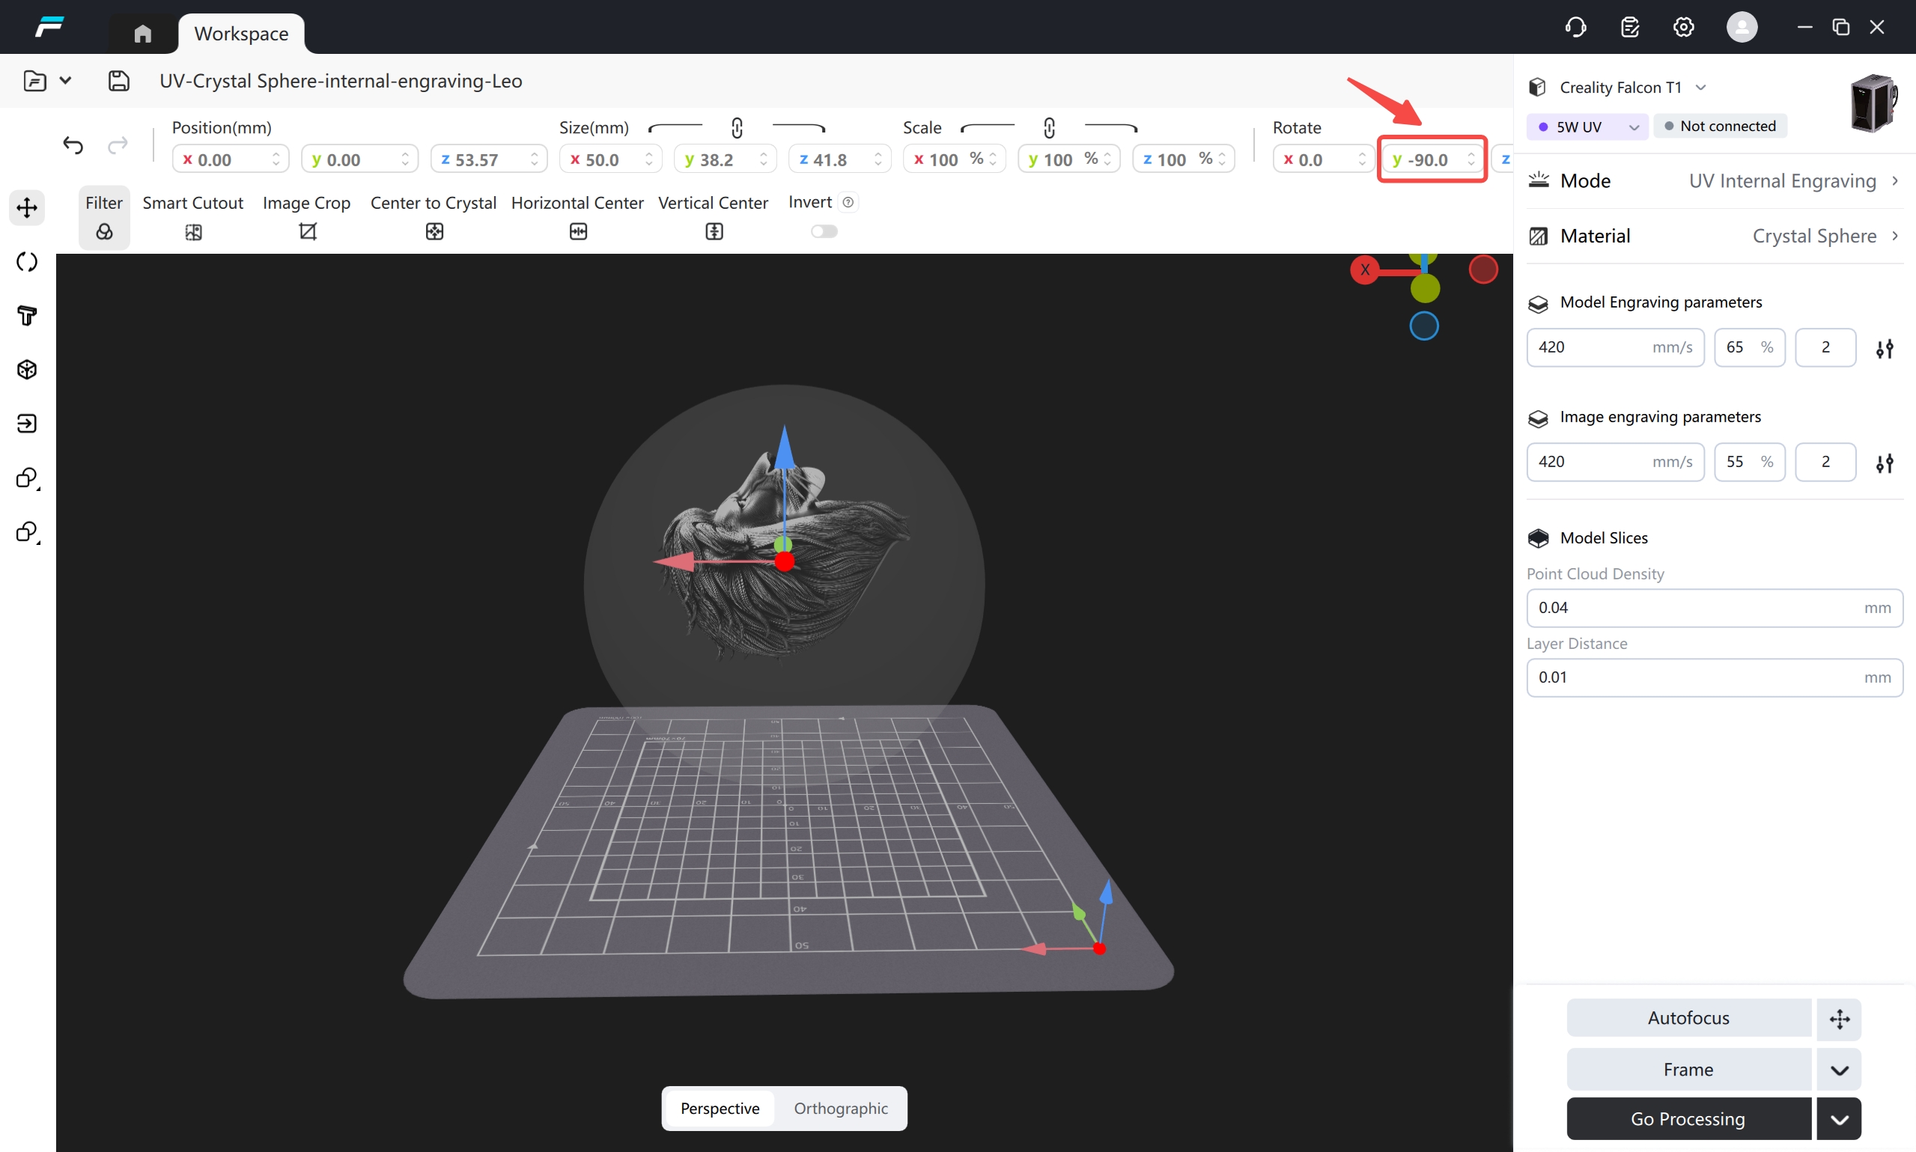Adjust the Size y stepper arrows
Image resolution: width=1916 pixels, height=1152 pixels.
[x=764, y=159]
